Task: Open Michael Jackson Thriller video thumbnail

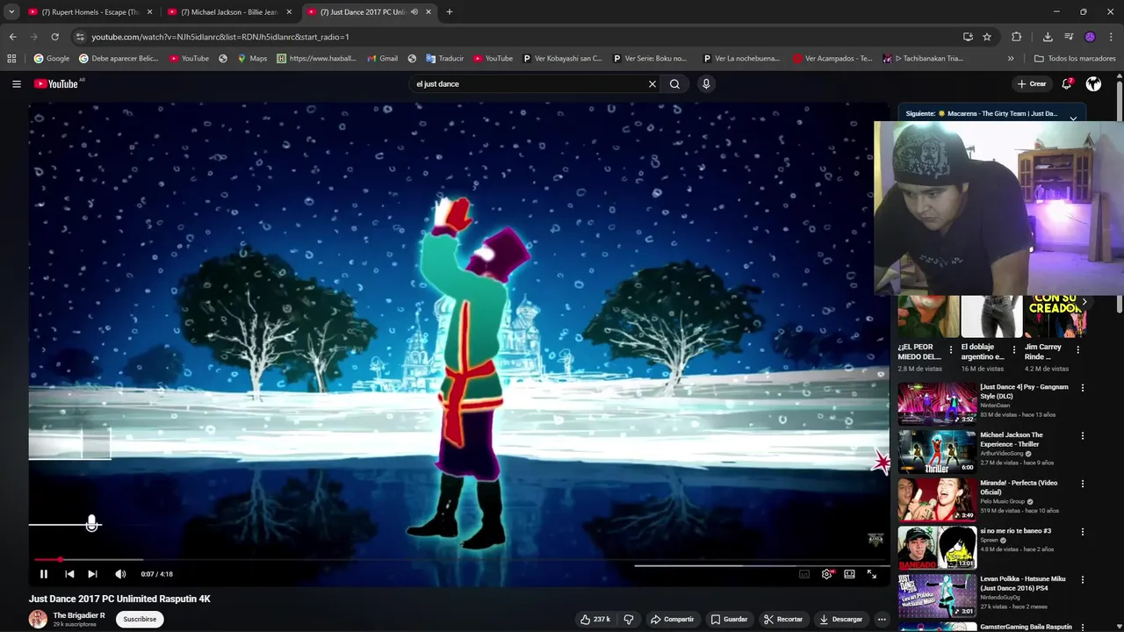Action: click(x=936, y=452)
